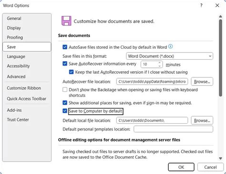The height and width of the screenshot is (174, 226).
Task: Click the purple floppy disk save icon
Action: click(66, 21)
